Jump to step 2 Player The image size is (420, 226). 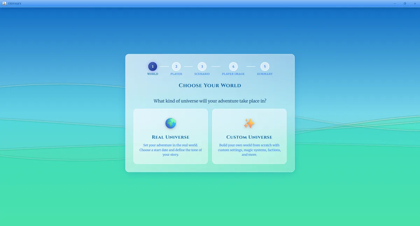pos(176,67)
